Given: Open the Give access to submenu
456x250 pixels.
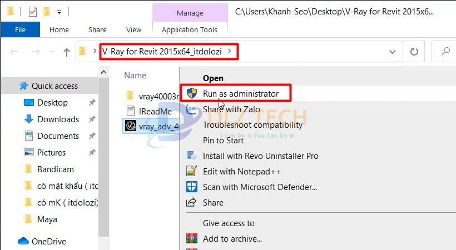Looking at the screenshot, I should point(229,223).
